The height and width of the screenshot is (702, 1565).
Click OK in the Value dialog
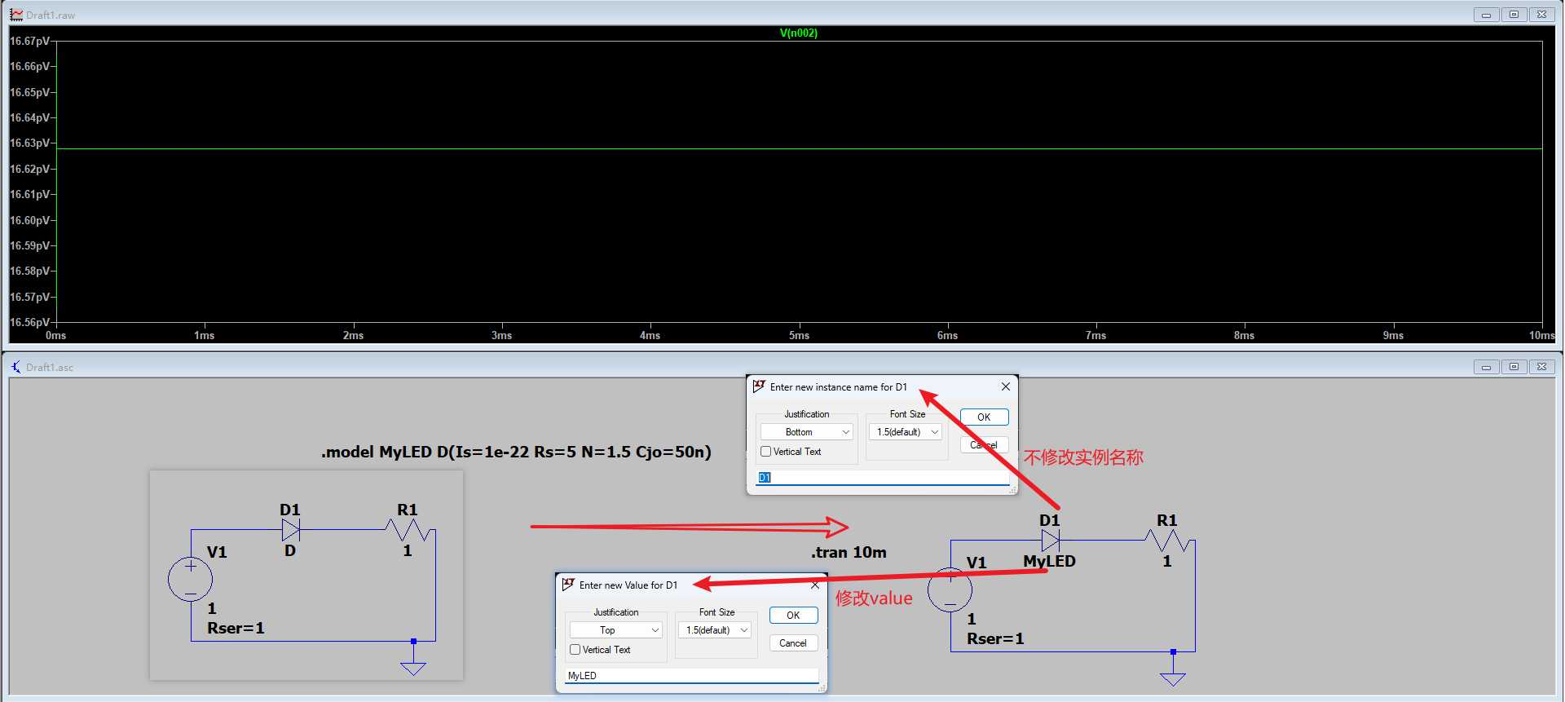pyautogui.click(x=793, y=616)
